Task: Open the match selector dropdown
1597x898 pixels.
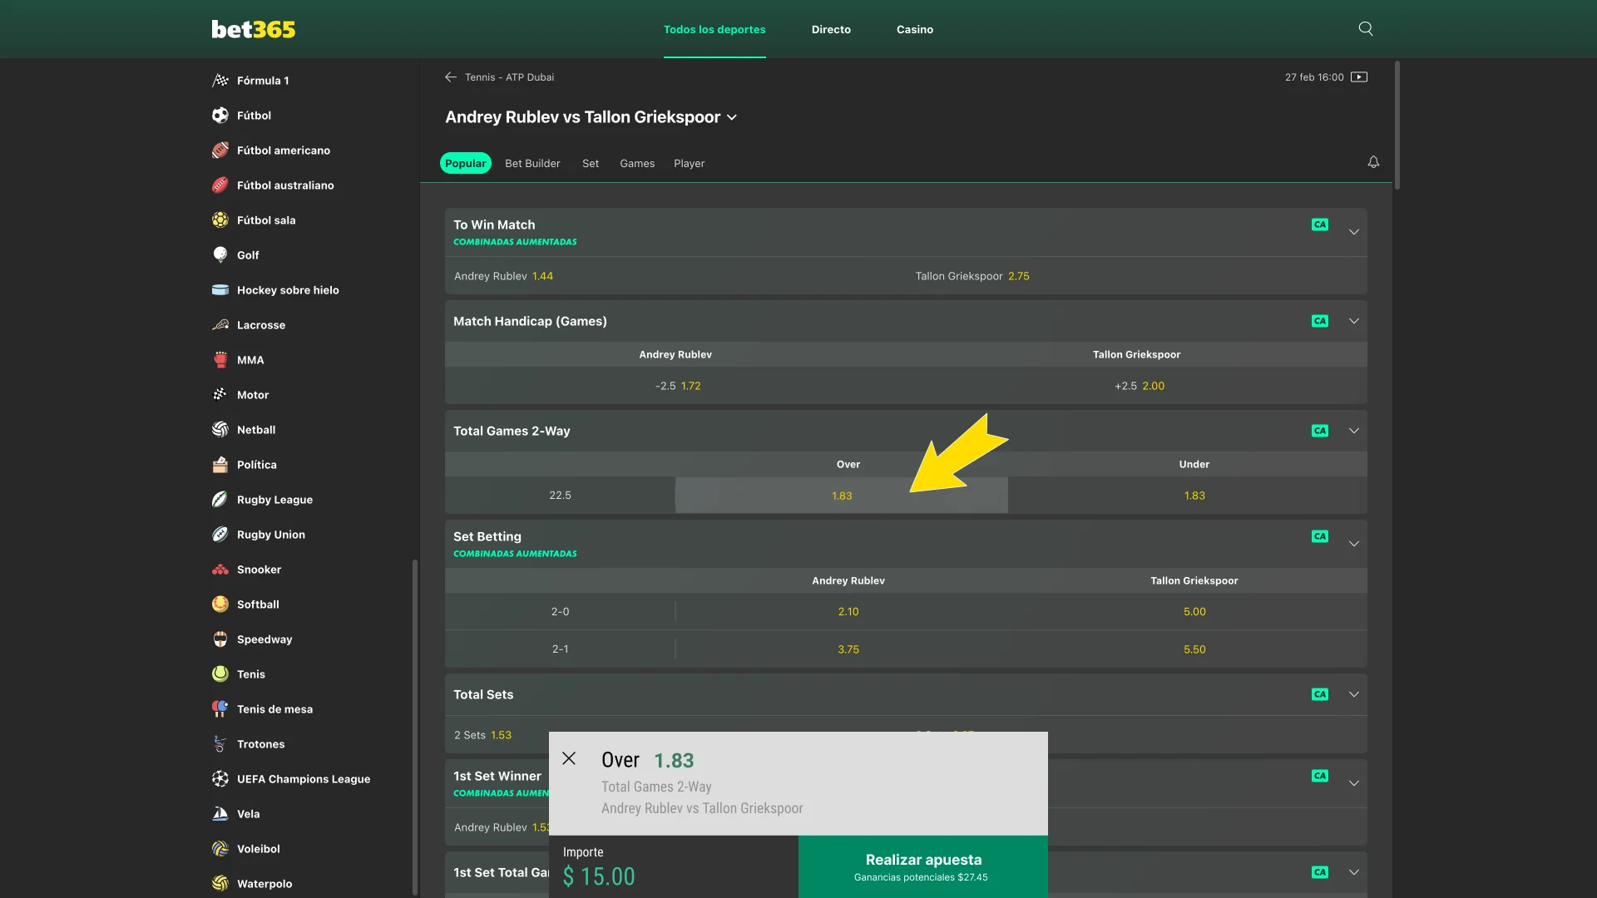Action: click(732, 117)
